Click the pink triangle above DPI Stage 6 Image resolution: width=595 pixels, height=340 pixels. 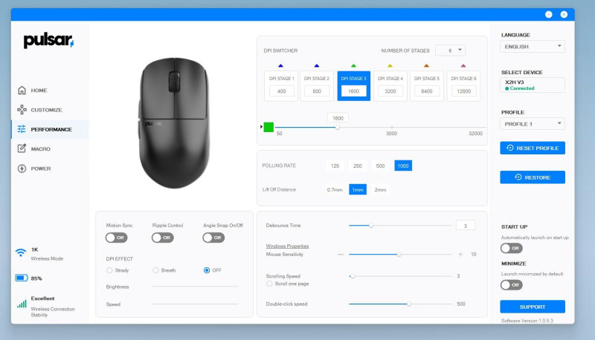(x=463, y=66)
